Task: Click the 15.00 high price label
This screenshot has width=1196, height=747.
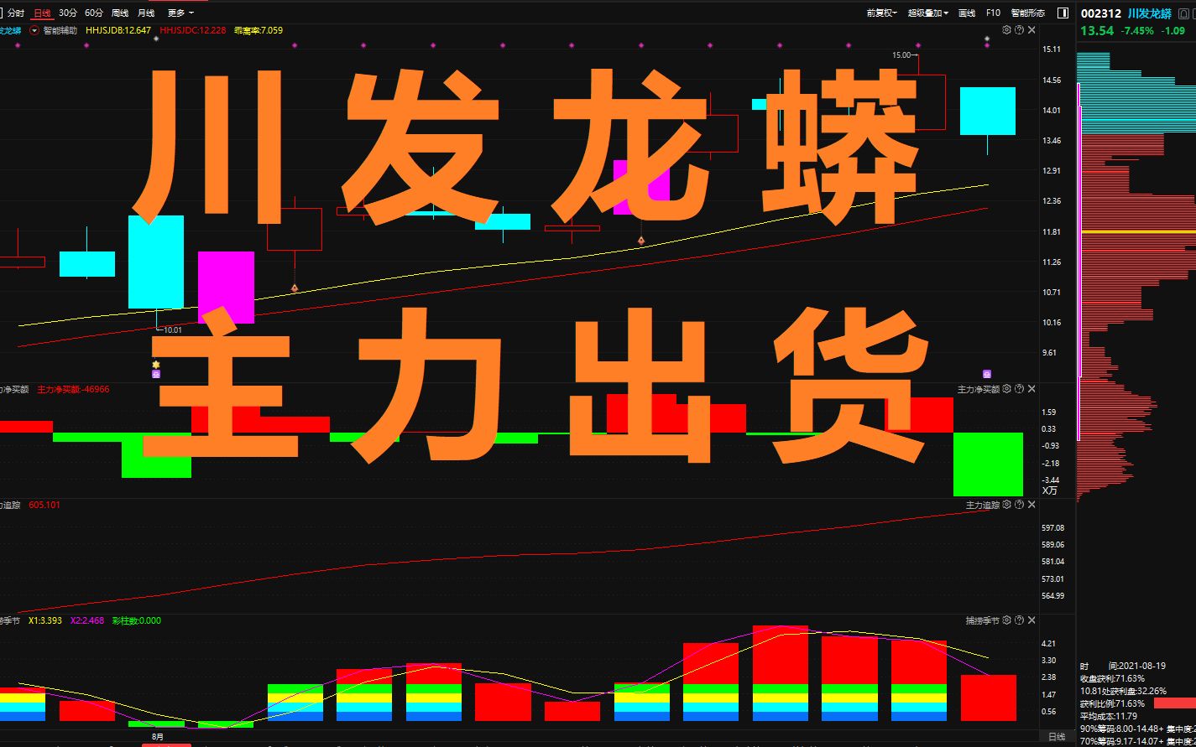Action: 901,54
